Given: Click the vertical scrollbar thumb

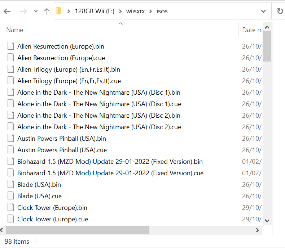Looking at the screenshot, I should pyautogui.click(x=267, y=46).
